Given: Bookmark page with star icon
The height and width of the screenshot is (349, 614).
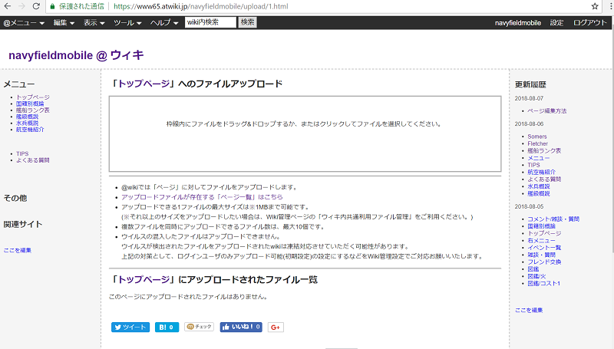Looking at the screenshot, I should (595, 6).
